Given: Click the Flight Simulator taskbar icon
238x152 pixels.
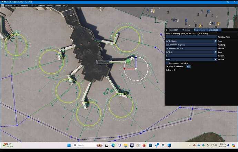Looking at the screenshot, I should coord(132,145).
